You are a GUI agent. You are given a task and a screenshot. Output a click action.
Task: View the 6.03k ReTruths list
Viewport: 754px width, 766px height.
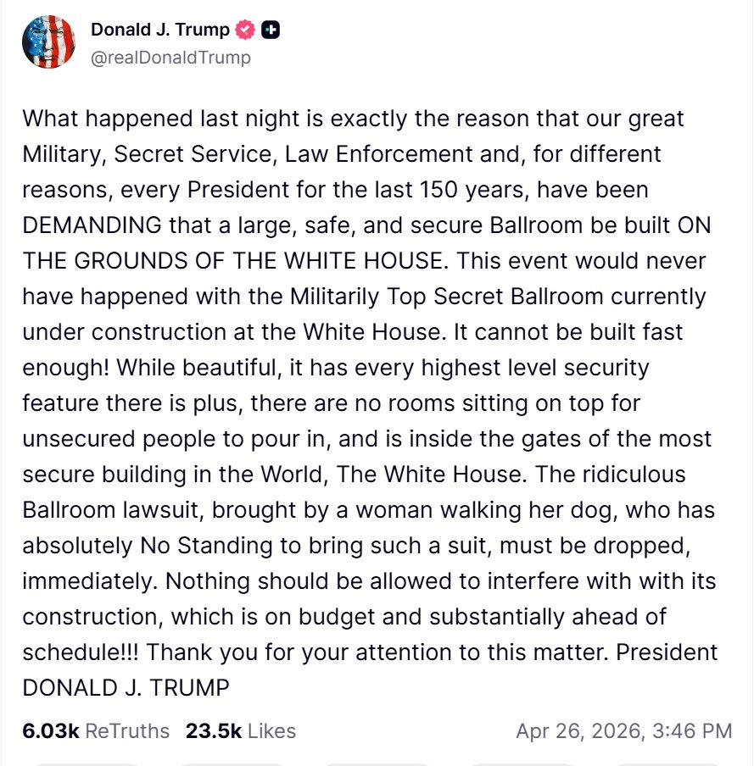click(x=96, y=730)
